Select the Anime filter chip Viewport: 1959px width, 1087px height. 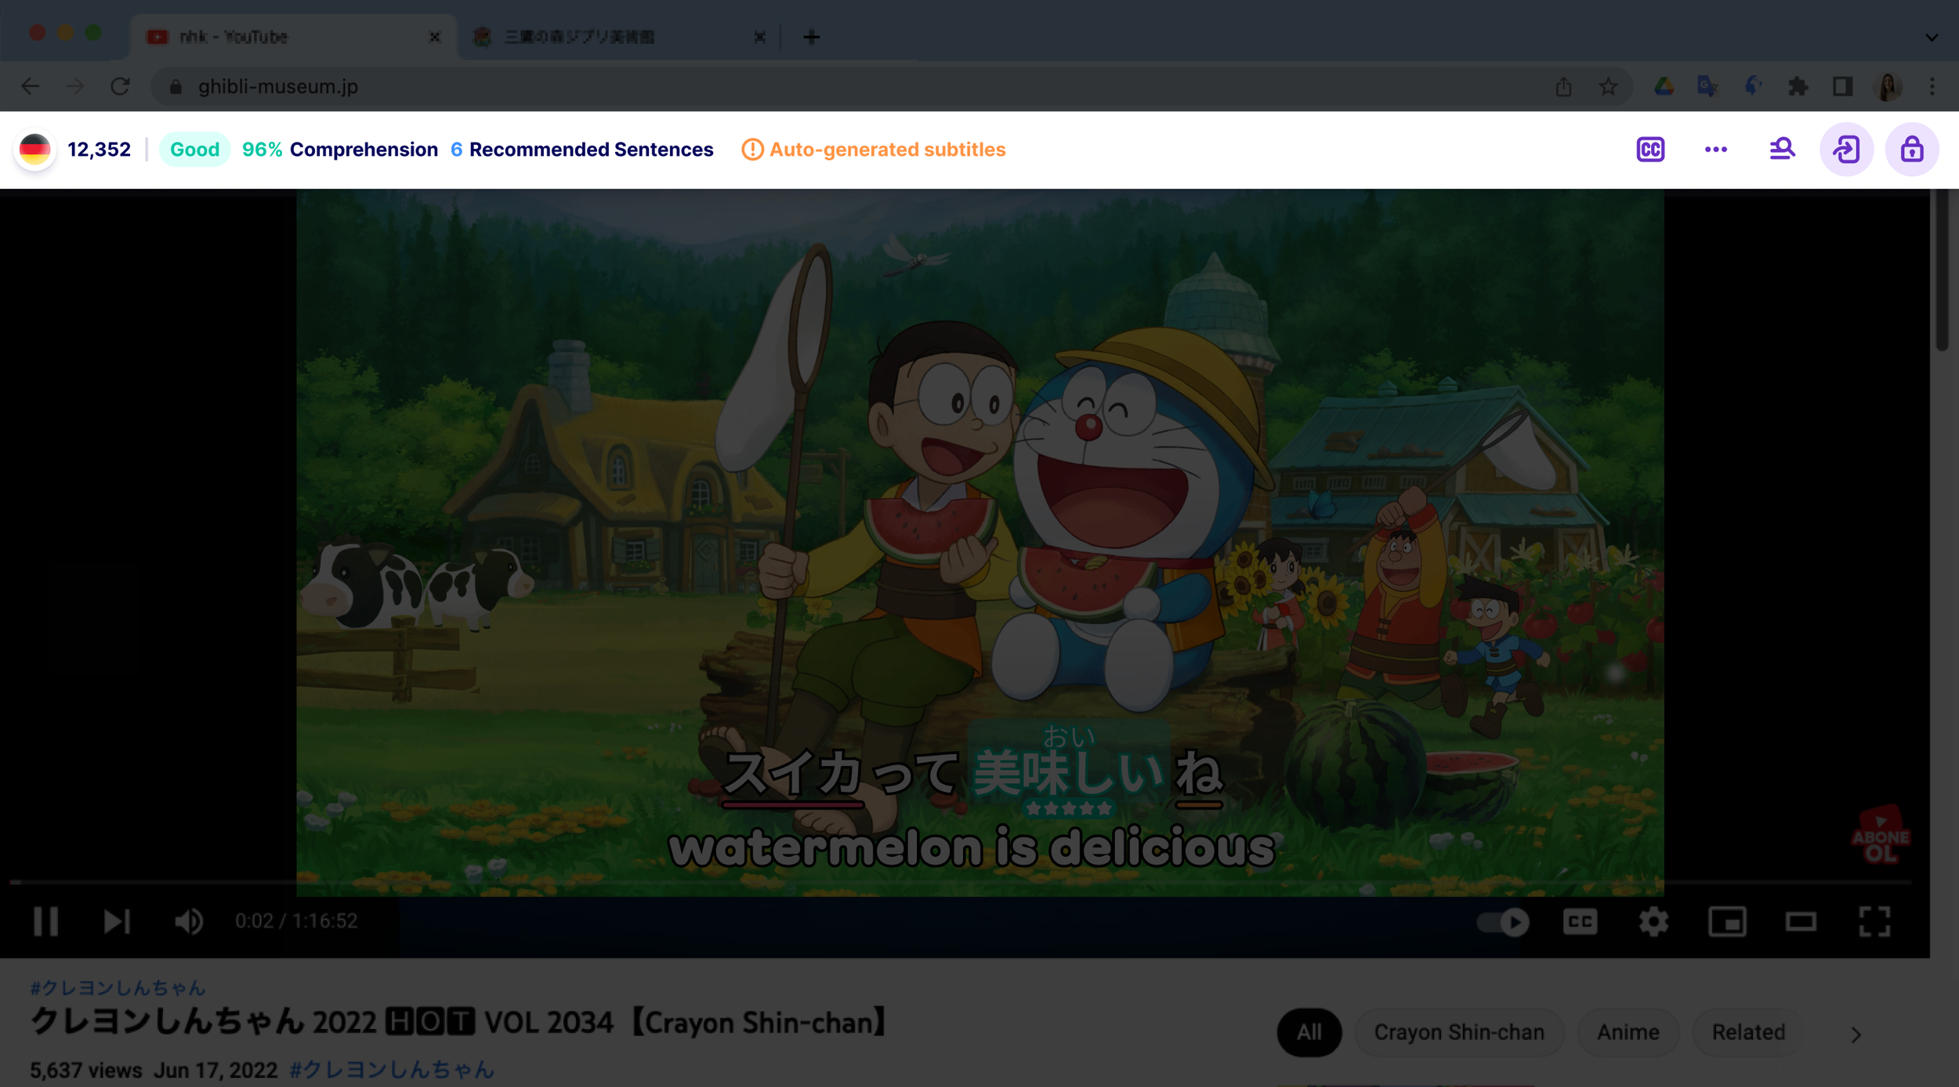coord(1628,1032)
